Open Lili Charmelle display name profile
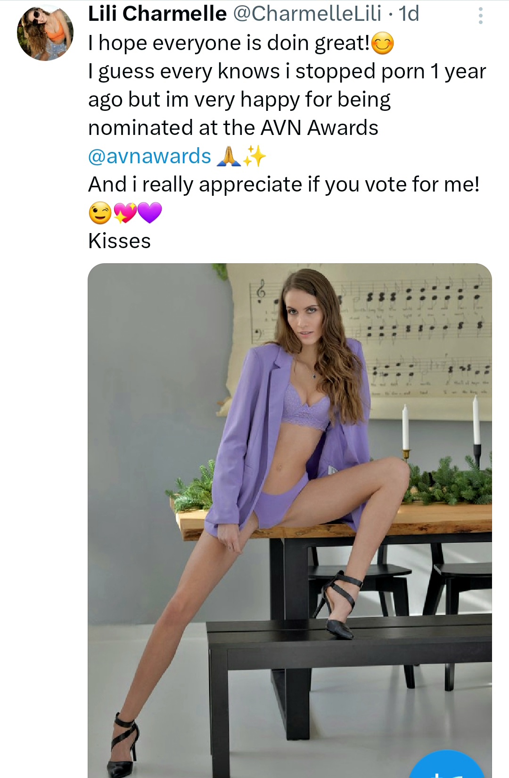 (157, 14)
